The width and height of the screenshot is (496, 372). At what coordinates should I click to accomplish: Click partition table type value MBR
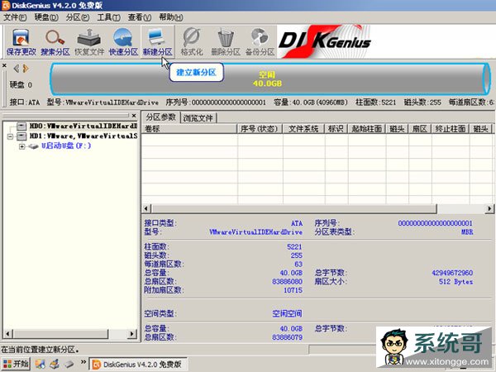(467, 231)
